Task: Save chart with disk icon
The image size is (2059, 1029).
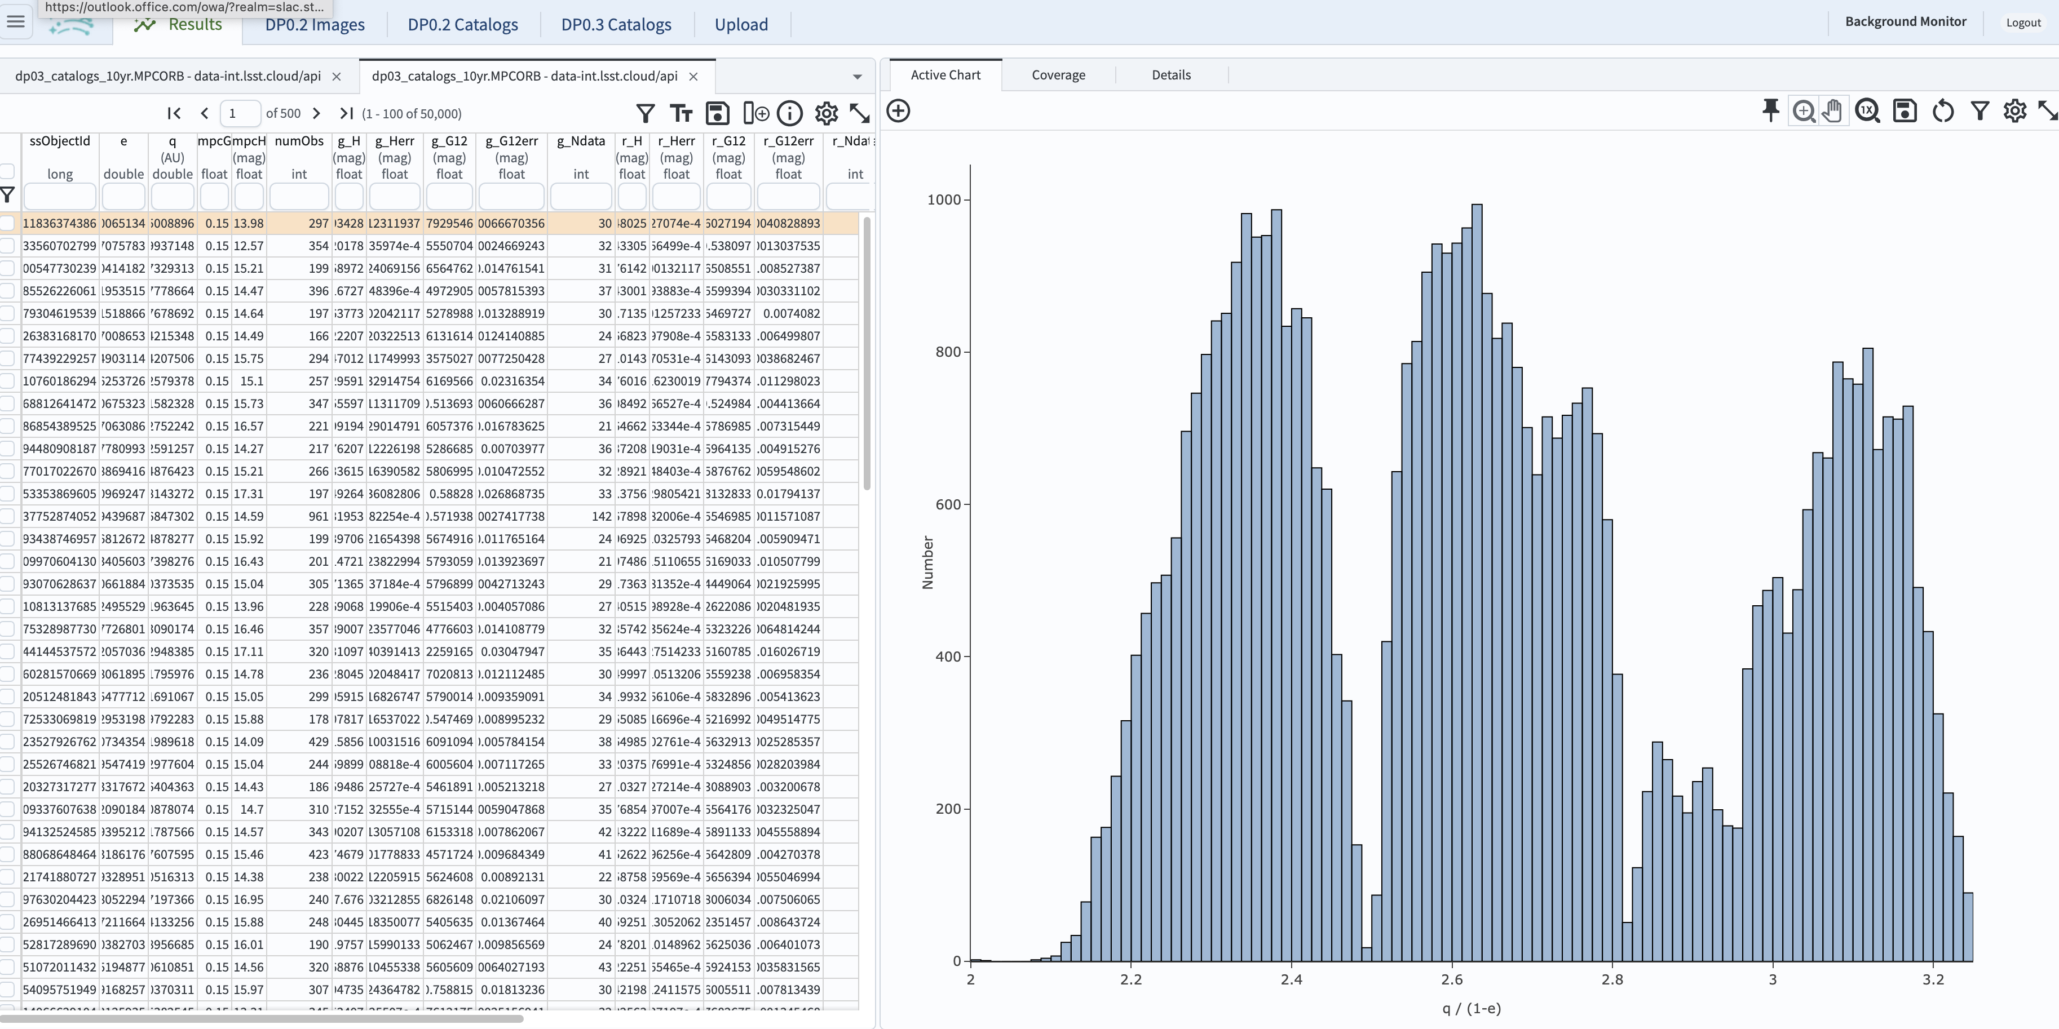Action: click(x=1906, y=110)
